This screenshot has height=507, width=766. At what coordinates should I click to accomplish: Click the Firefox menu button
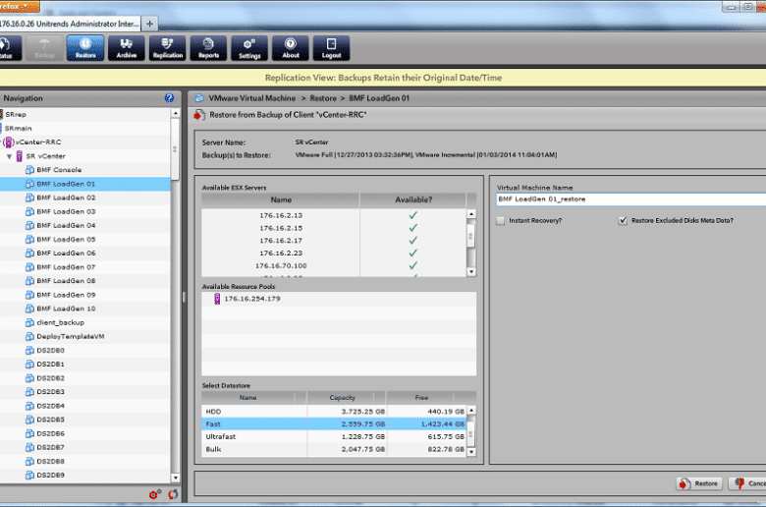pyautogui.click(x=20, y=6)
